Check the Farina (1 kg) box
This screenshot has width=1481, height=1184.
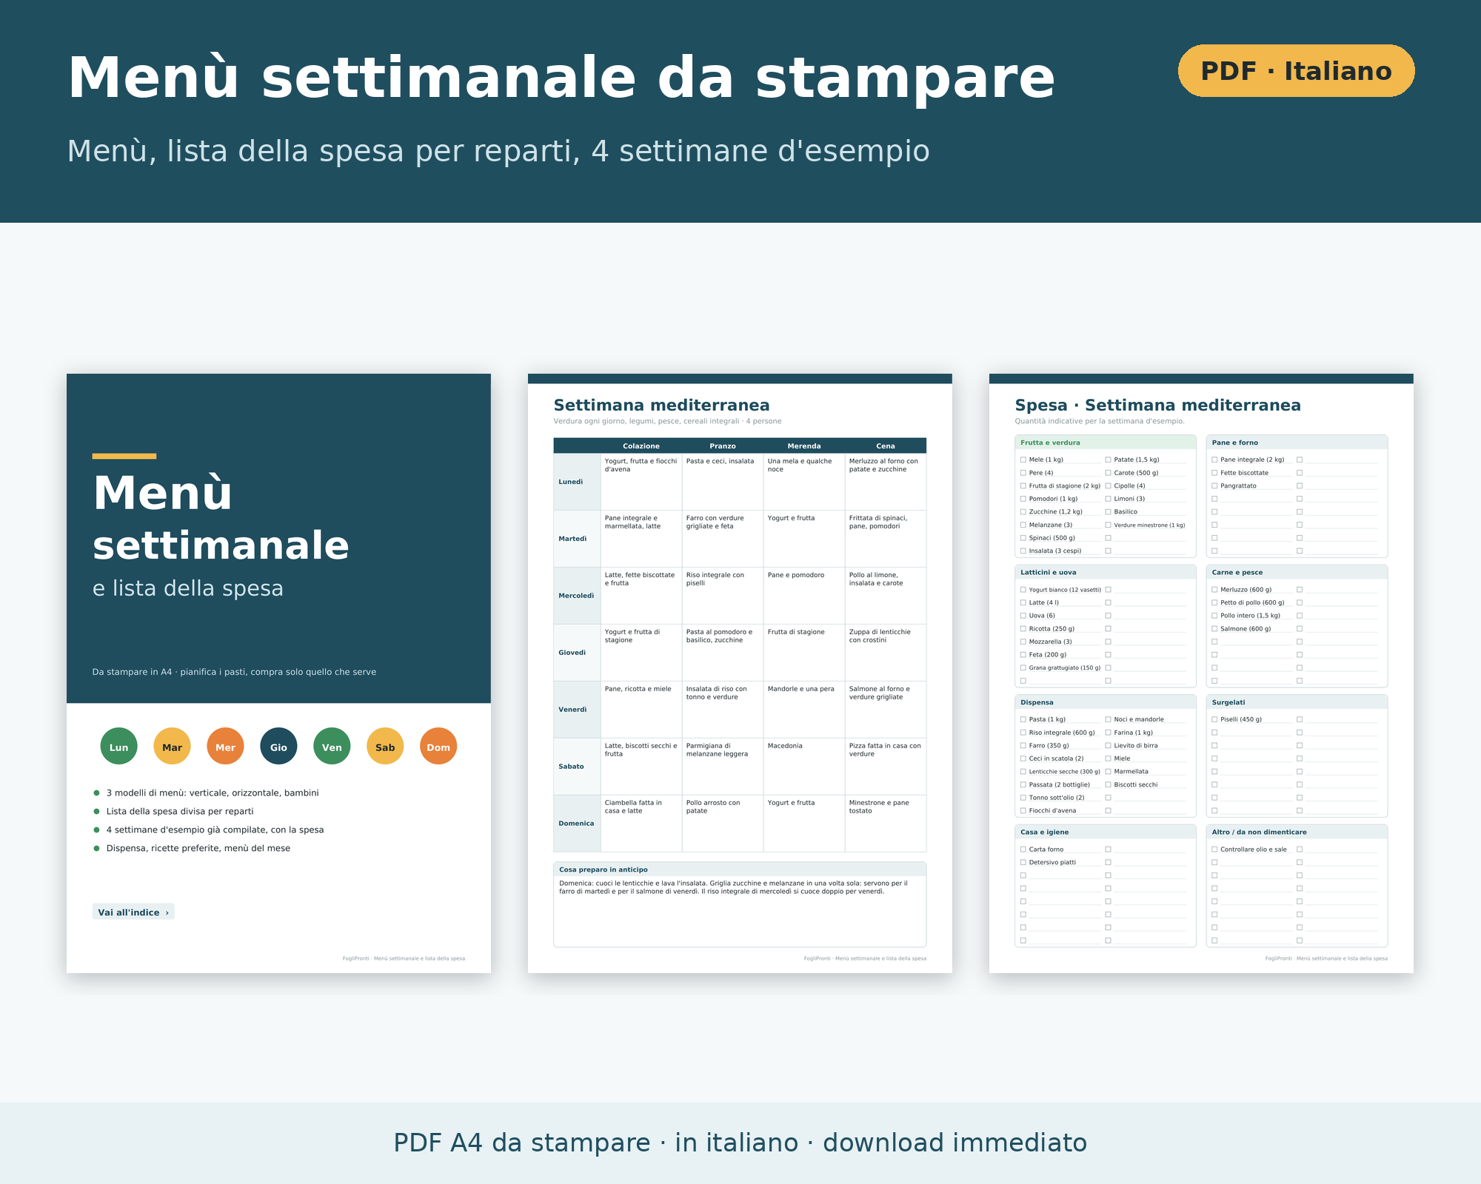click(1109, 733)
